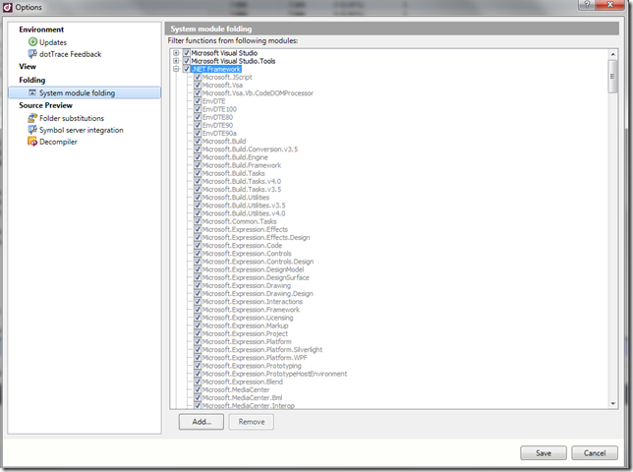
Task: Select Microsoft.Expression.Platform.Silverlight row
Action: (x=262, y=350)
